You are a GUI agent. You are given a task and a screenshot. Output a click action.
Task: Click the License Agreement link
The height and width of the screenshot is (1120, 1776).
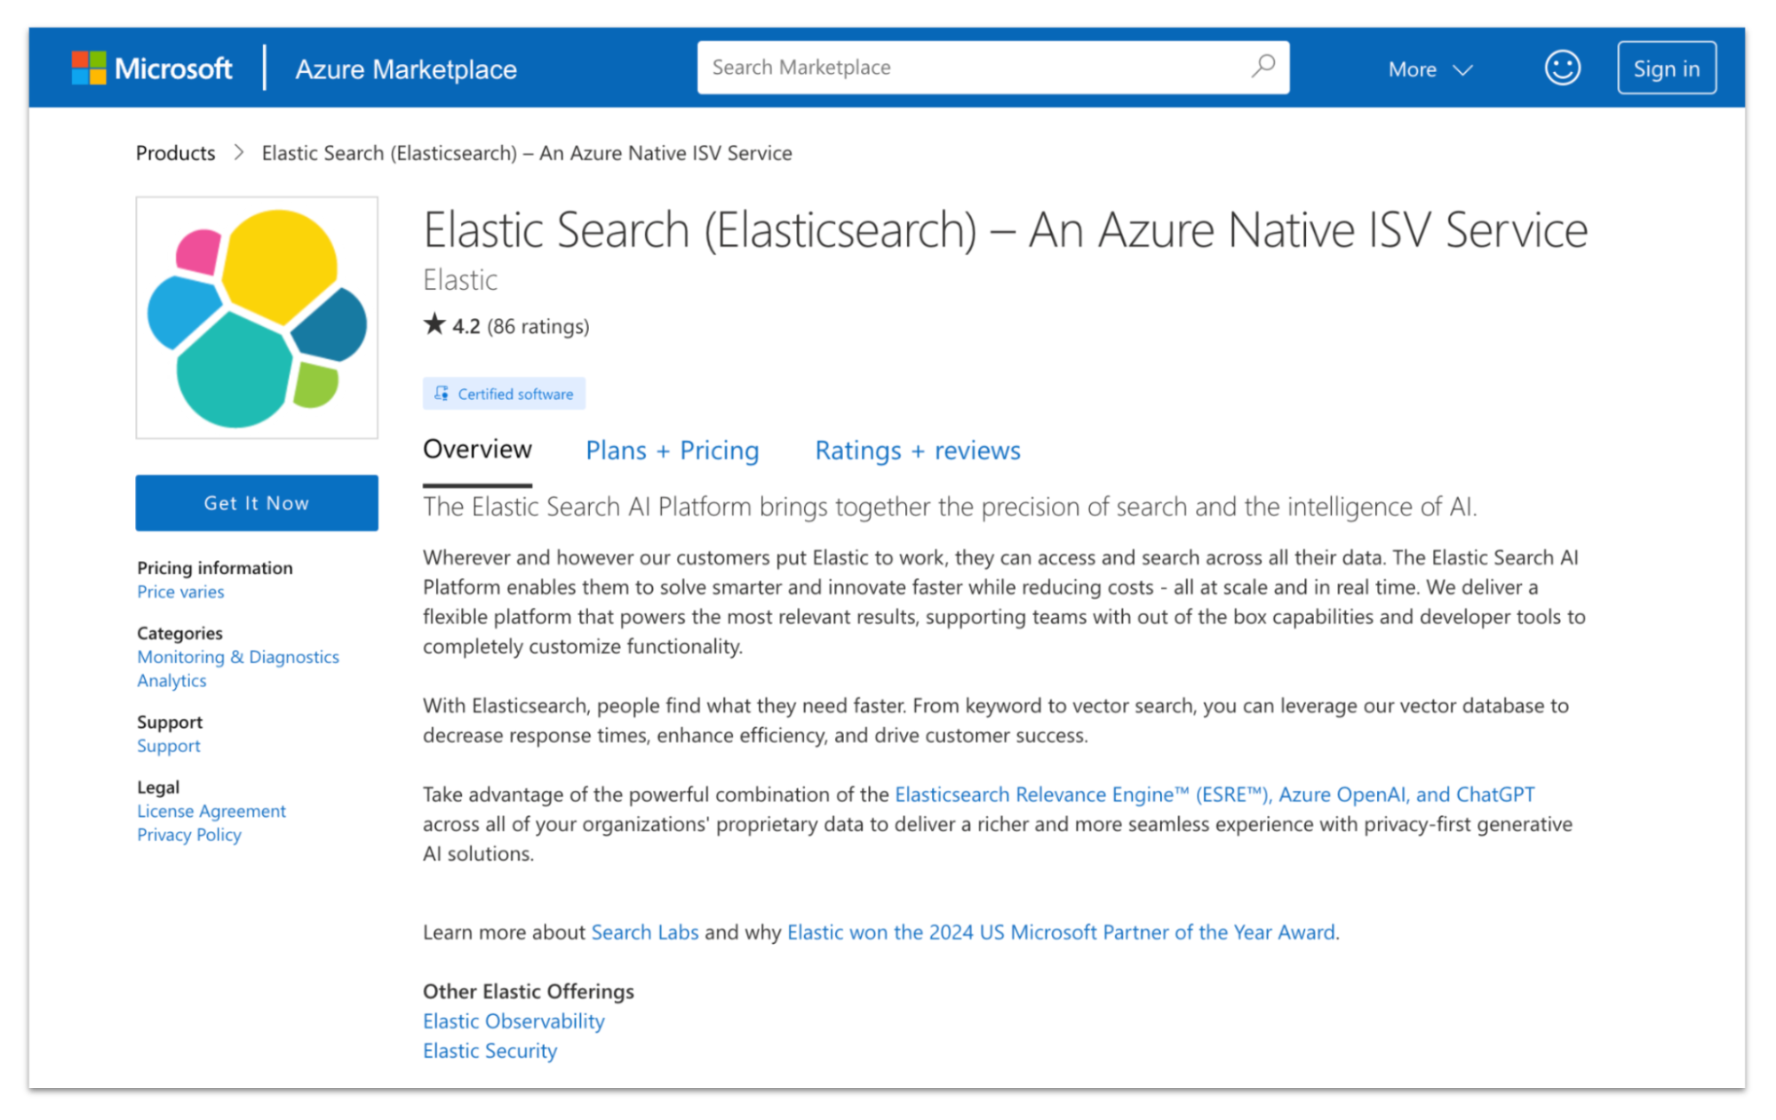[211, 809]
